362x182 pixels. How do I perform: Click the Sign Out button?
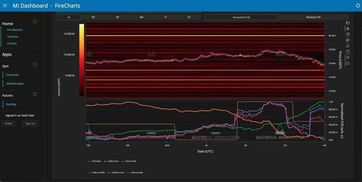pos(30,123)
